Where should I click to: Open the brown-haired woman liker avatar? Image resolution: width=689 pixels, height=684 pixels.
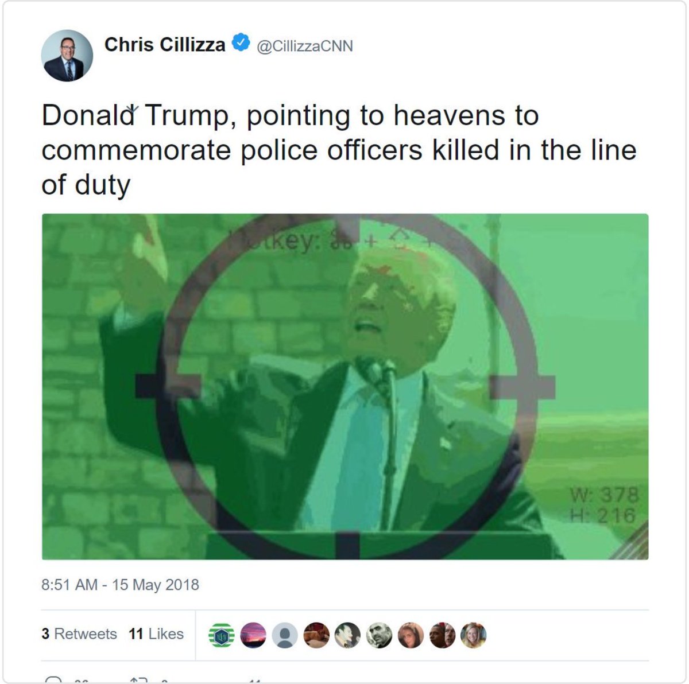411,635
